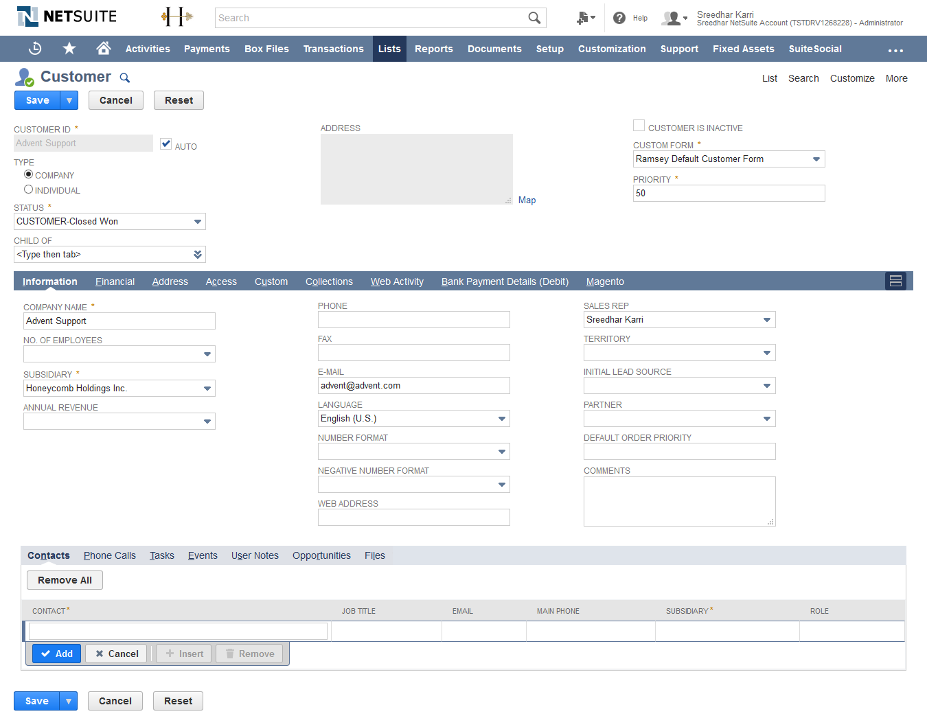
Task: Switch to the Financial subtab
Action: (x=115, y=281)
